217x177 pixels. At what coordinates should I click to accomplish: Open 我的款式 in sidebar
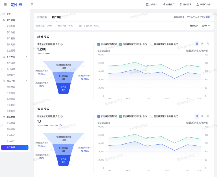click(11, 135)
